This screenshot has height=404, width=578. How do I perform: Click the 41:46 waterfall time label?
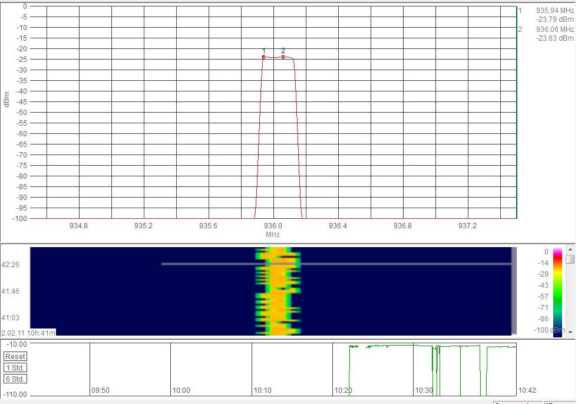click(11, 291)
